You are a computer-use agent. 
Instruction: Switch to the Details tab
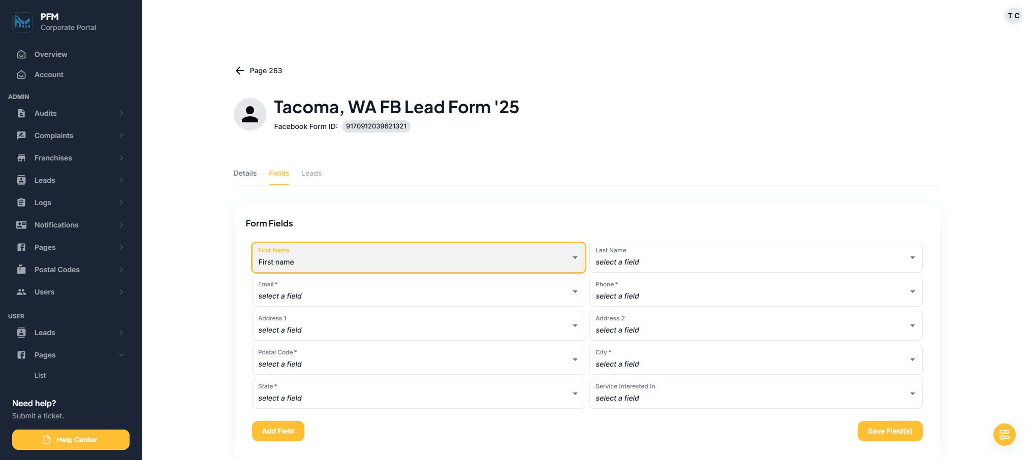coord(245,173)
